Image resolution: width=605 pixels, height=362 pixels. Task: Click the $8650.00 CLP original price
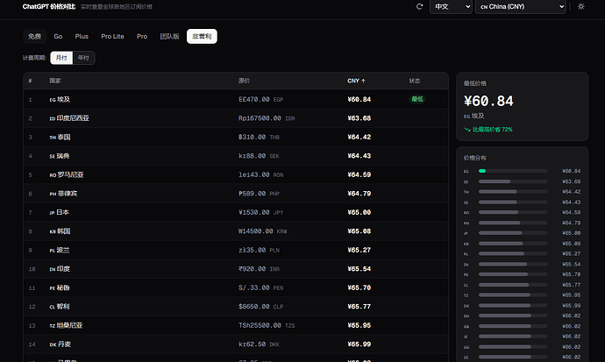[x=260, y=307]
